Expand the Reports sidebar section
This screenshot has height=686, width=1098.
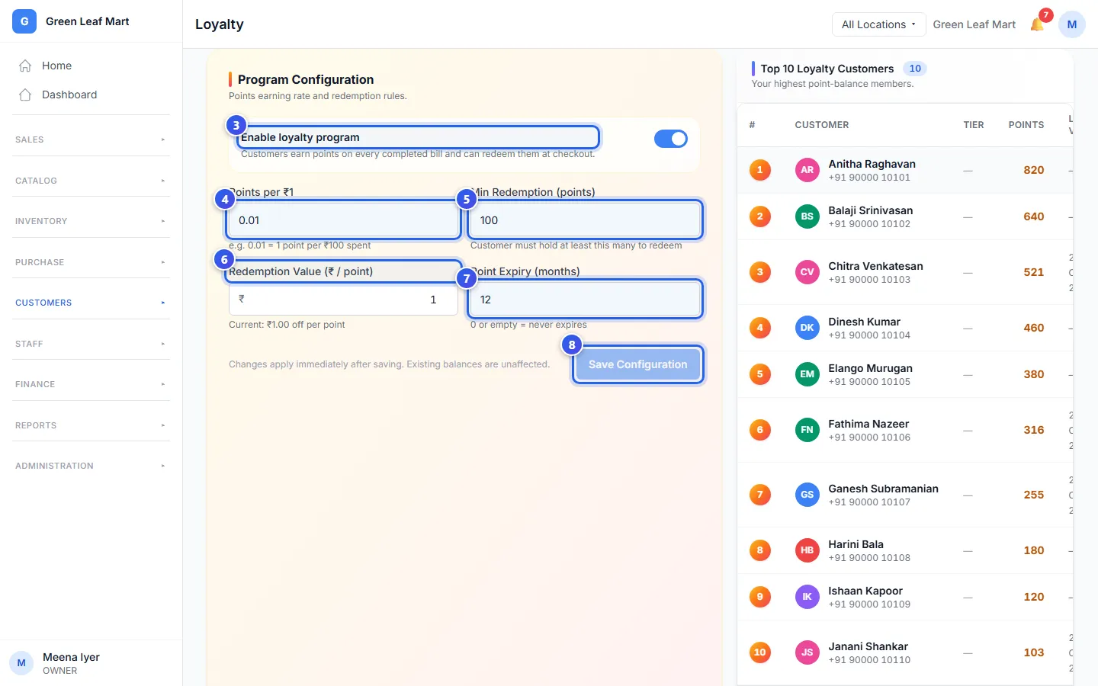(91, 425)
